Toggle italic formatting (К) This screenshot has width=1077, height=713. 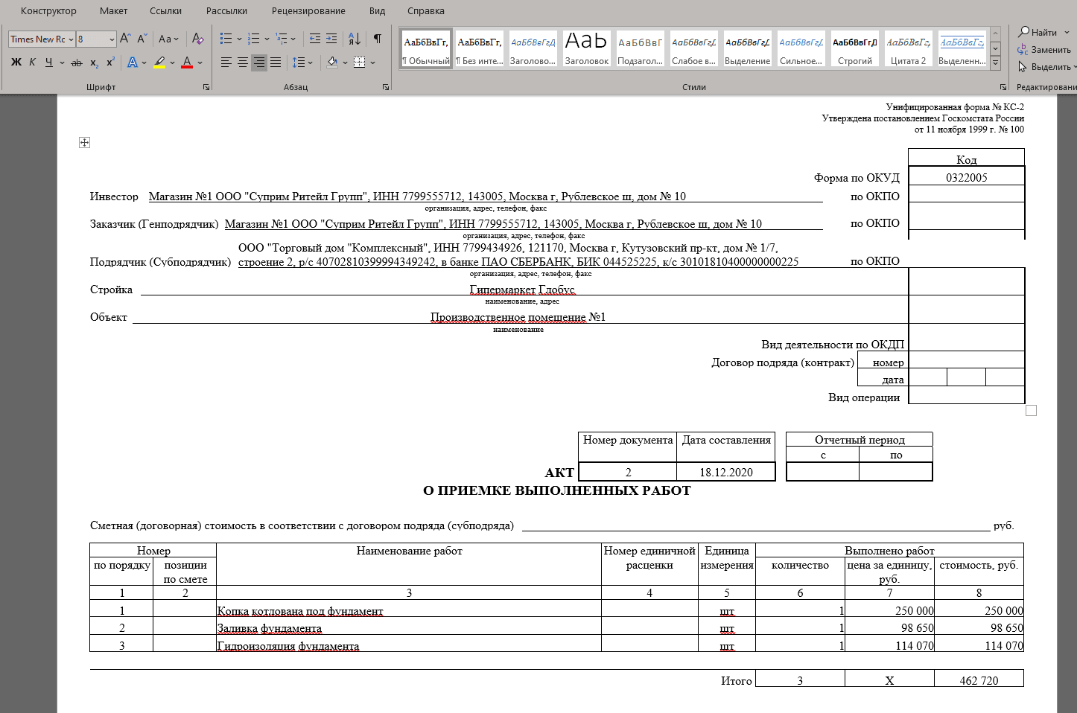32,63
